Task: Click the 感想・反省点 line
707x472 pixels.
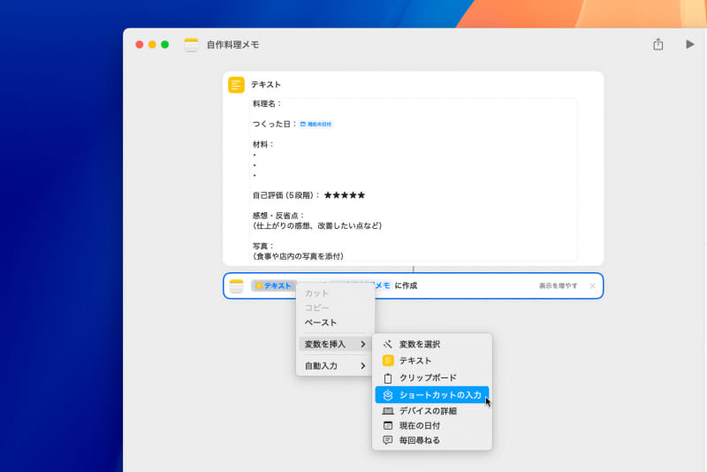Action: pos(278,216)
